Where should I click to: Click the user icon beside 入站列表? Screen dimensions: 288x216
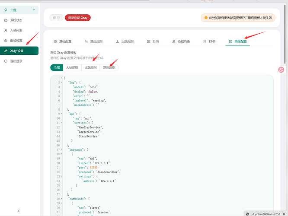tap(6, 31)
